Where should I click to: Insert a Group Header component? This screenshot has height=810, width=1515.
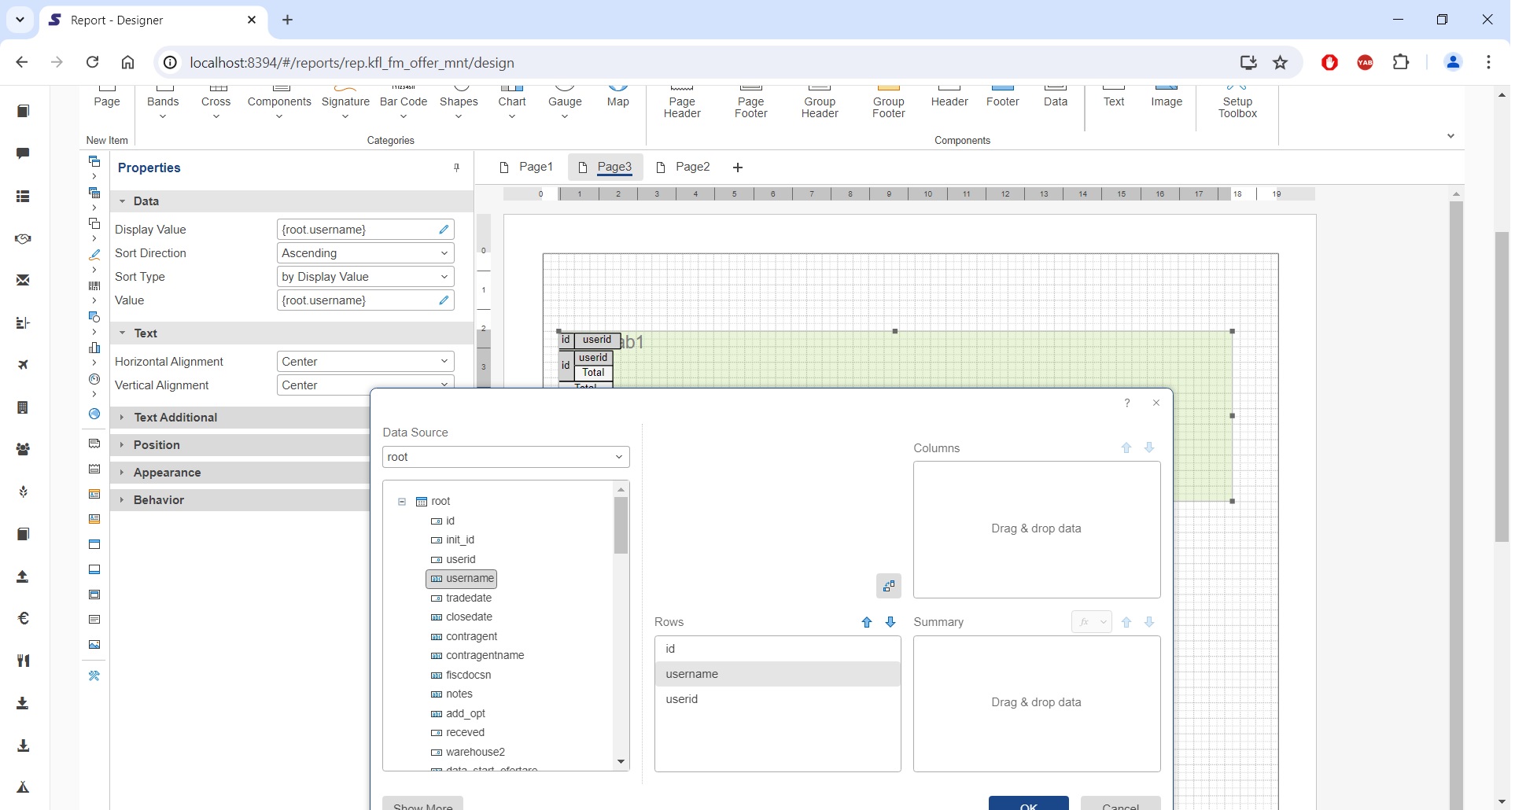pyautogui.click(x=820, y=104)
